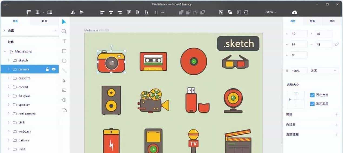Align selected objects to left edge
The height and width of the screenshot is (153, 343).
click(x=102, y=12)
